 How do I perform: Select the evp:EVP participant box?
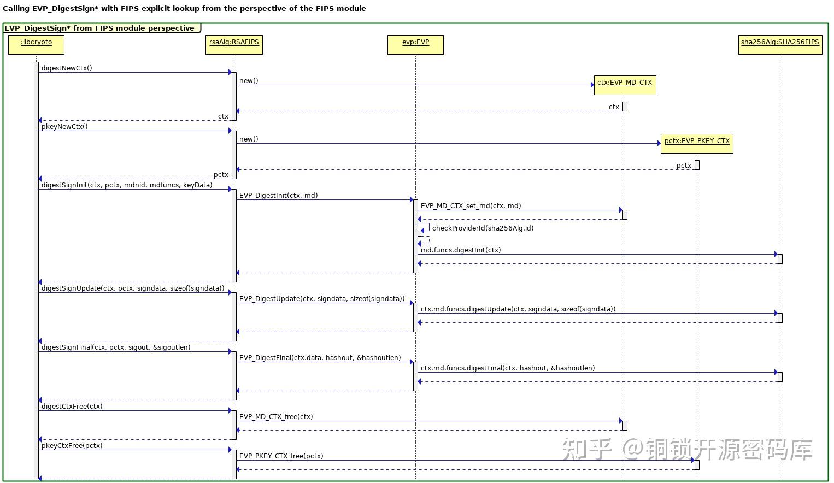[x=415, y=44]
